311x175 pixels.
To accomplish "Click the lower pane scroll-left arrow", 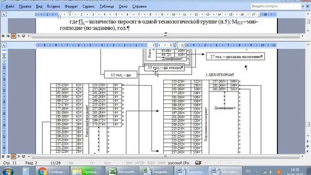I will click(29, 157).
